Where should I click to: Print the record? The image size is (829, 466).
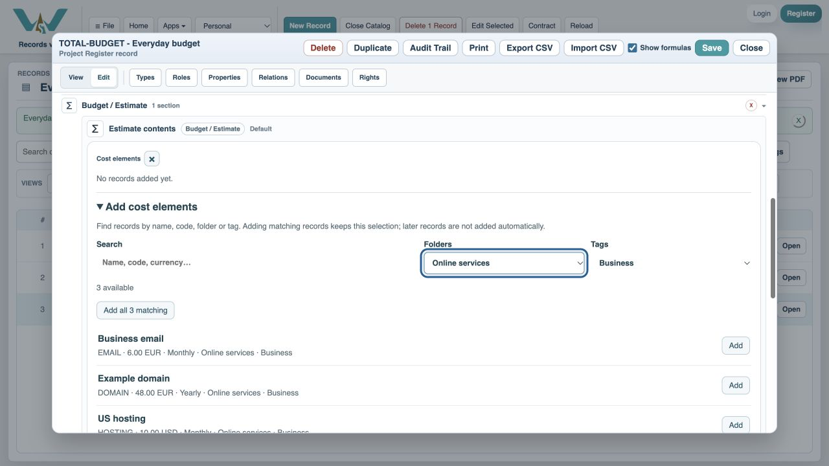click(x=479, y=48)
